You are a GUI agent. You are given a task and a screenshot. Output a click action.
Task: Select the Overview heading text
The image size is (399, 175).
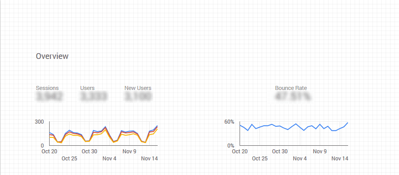[52, 56]
